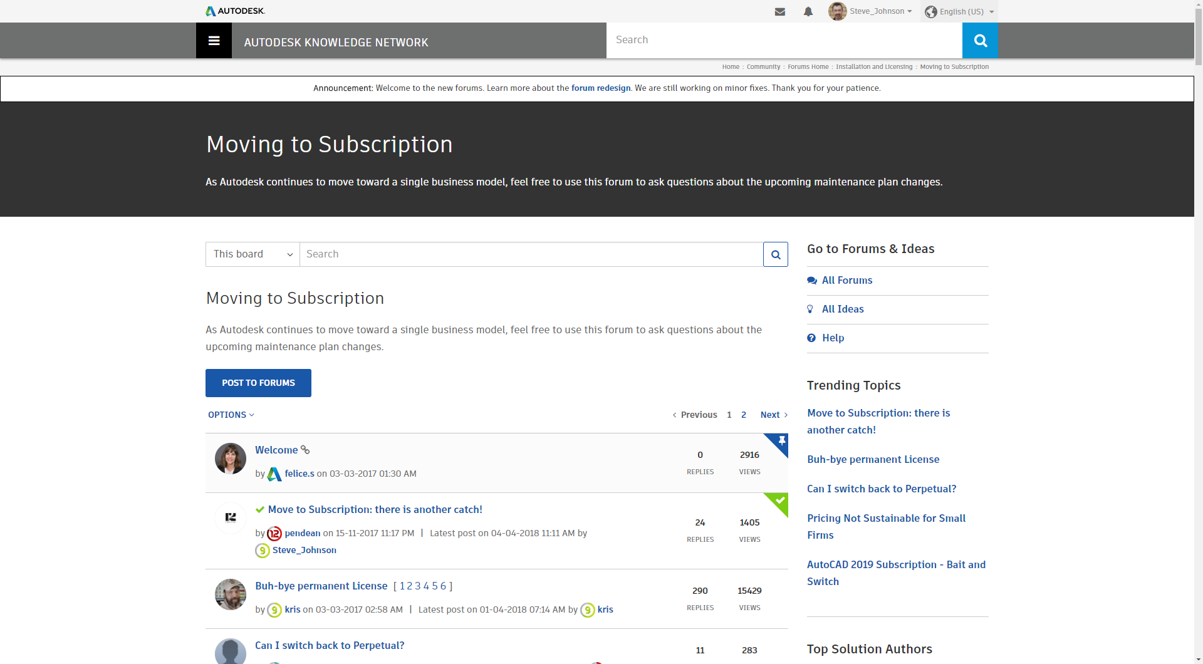Expand the Steve_Johnson account dropdown

881,11
